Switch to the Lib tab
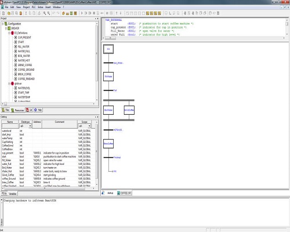Image resolution: width=290 pixels, height=232 pixels. click(x=29, y=110)
